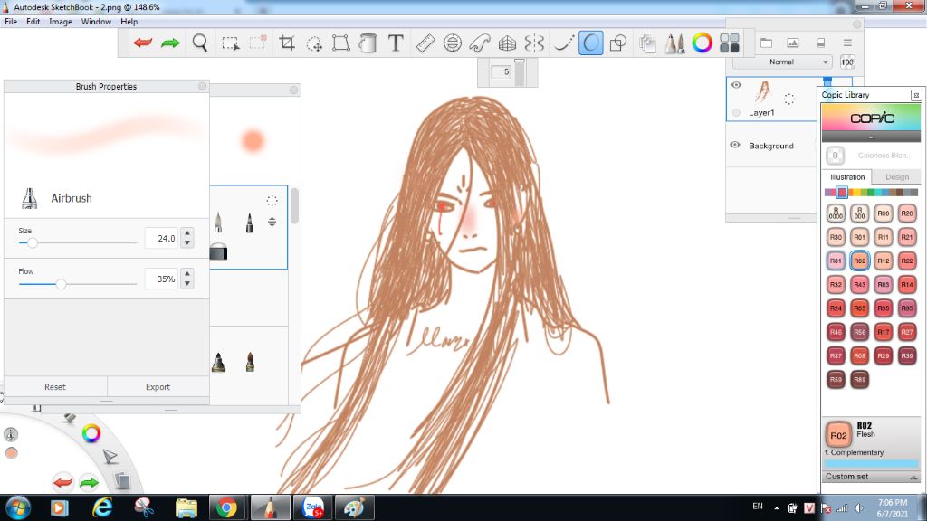Open the Help menu
This screenshot has height=521, width=927.
click(x=129, y=22)
